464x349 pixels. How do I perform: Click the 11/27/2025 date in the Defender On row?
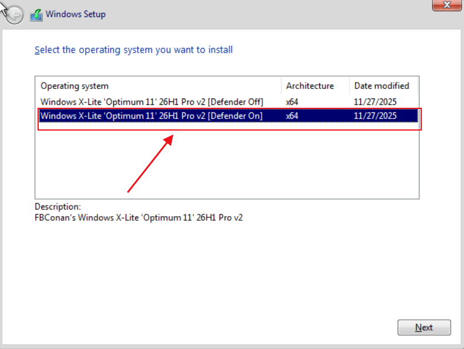click(x=375, y=116)
